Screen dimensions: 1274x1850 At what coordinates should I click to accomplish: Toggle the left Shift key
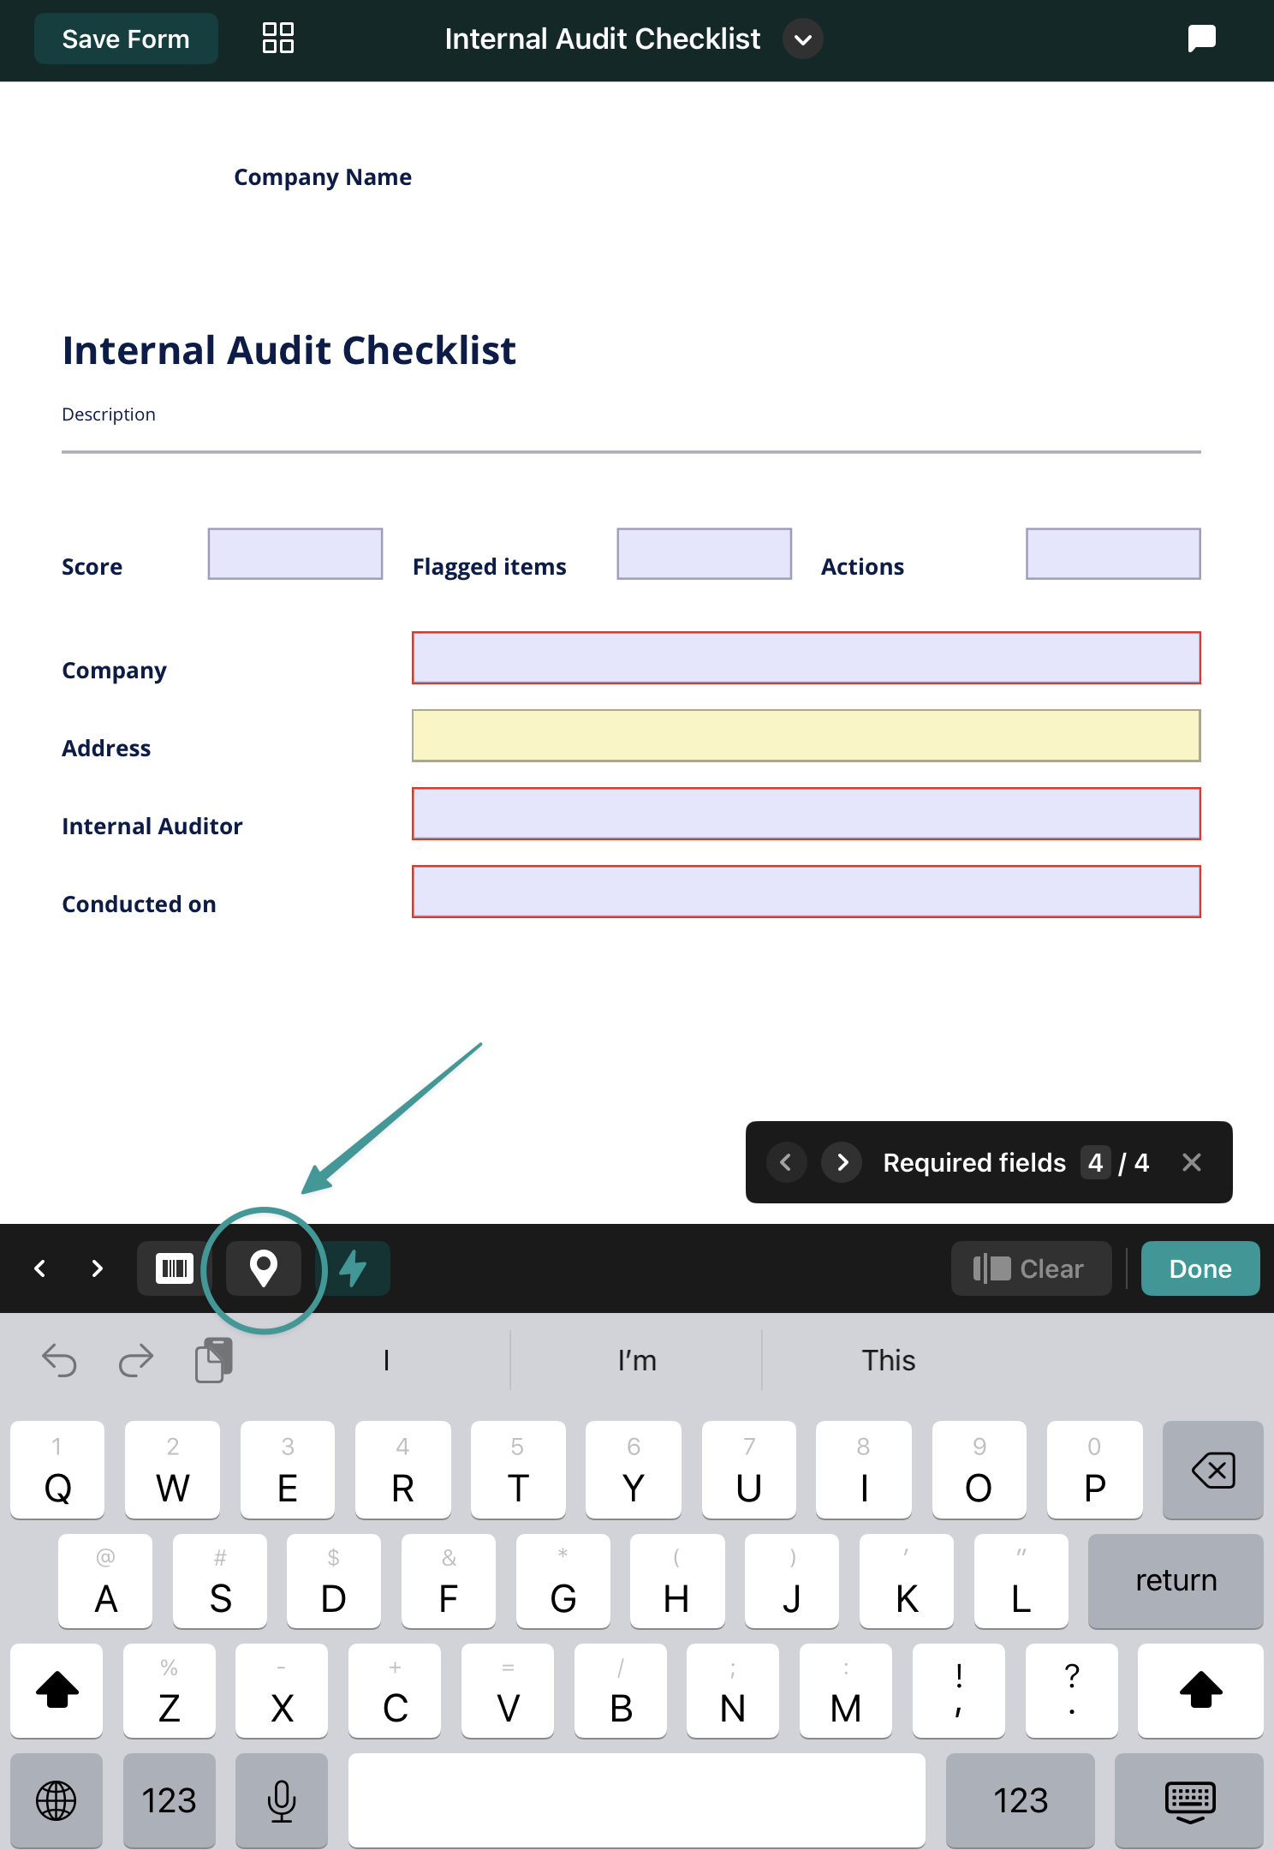tap(57, 1691)
